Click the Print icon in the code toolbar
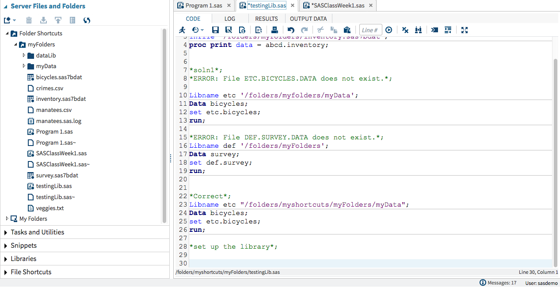 [274, 30]
